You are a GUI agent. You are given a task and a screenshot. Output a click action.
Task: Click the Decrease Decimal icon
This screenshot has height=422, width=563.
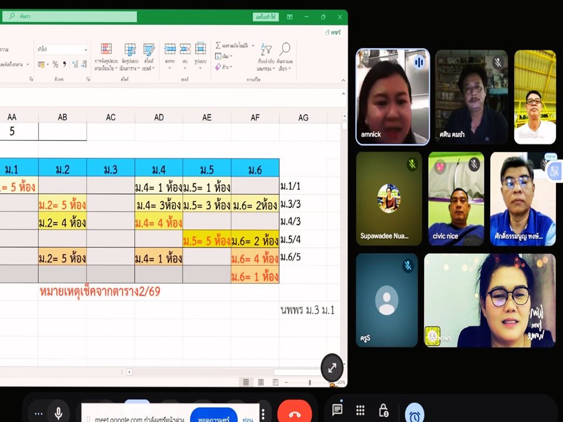pos(84,64)
